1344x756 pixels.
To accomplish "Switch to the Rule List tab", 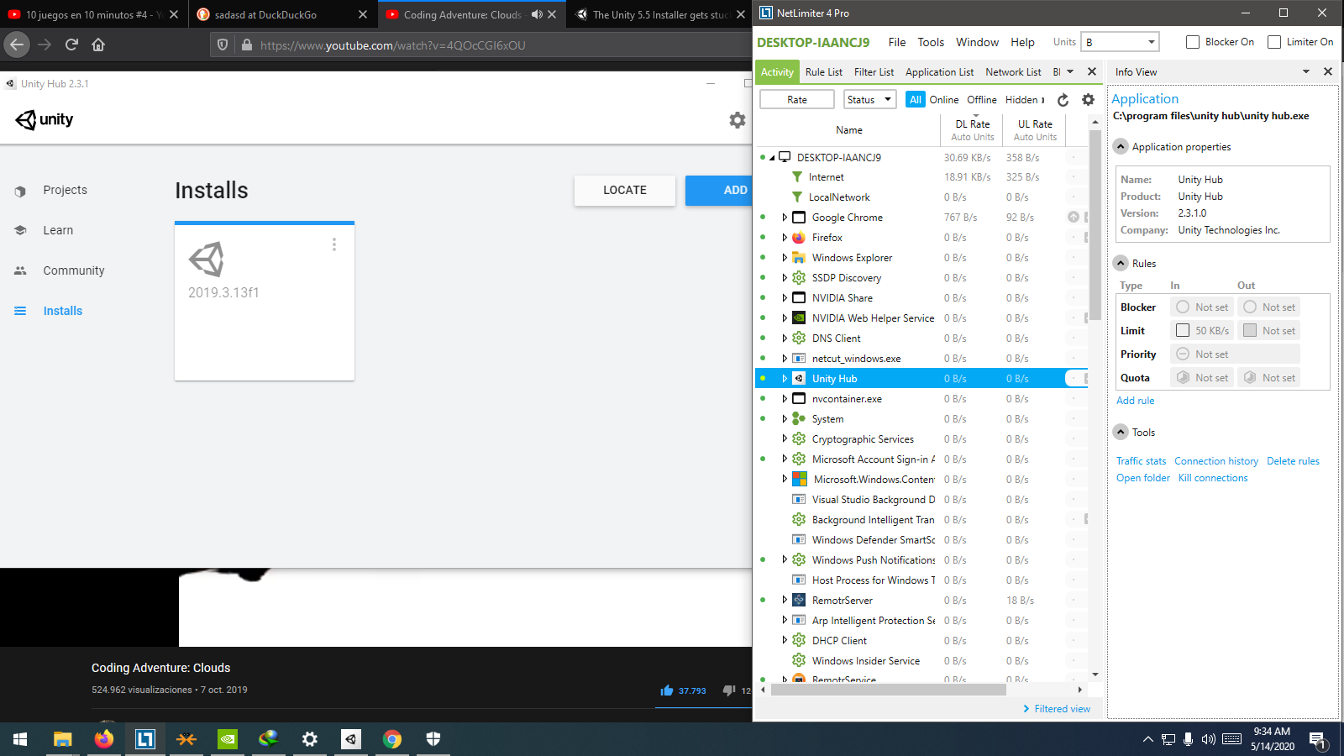I will 823,72.
